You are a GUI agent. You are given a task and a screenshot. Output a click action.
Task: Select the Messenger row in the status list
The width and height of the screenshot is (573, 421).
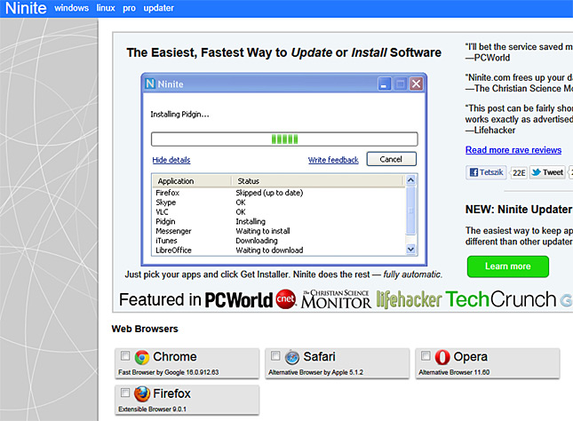click(279, 231)
